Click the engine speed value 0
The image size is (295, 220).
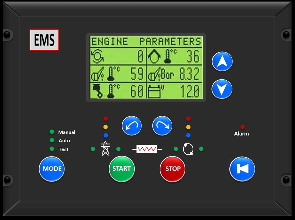click(x=140, y=56)
